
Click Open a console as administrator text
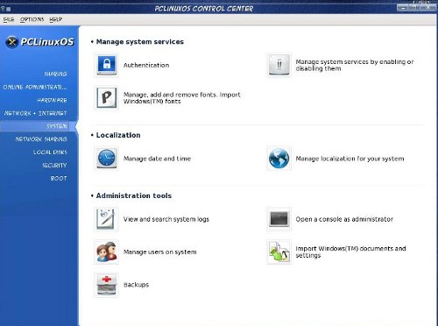(344, 219)
